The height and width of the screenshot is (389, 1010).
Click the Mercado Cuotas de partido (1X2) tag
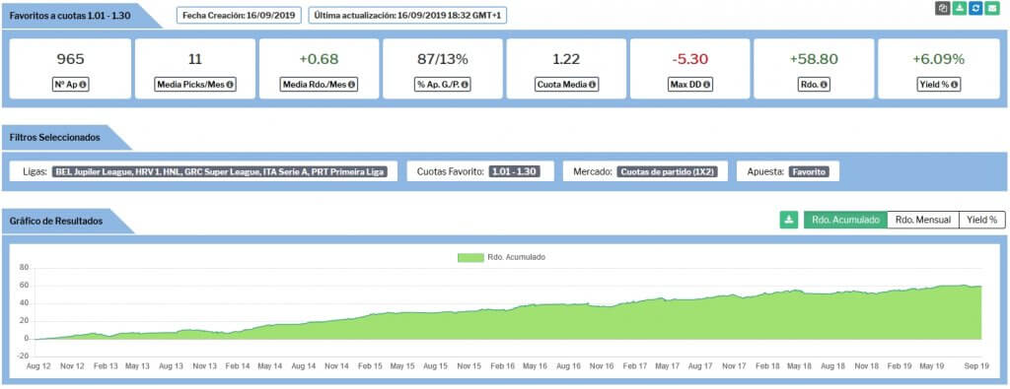668,171
